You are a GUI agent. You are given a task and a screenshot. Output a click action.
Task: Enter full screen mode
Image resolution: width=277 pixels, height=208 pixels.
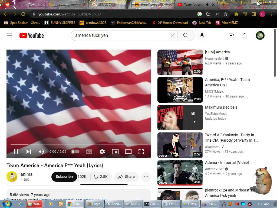click(141, 152)
